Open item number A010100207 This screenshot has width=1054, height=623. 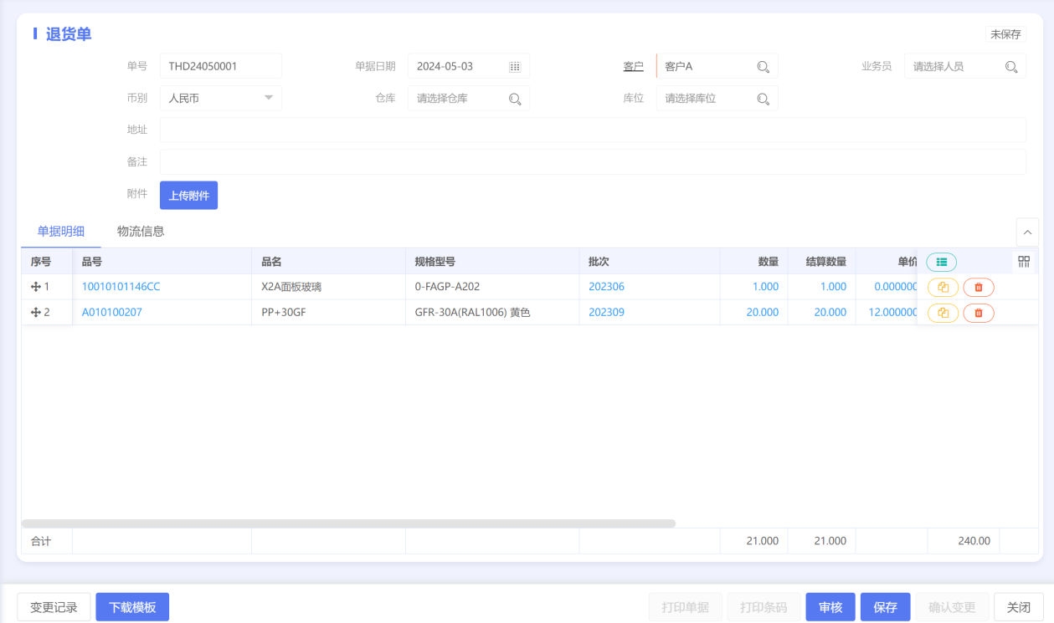coord(112,313)
